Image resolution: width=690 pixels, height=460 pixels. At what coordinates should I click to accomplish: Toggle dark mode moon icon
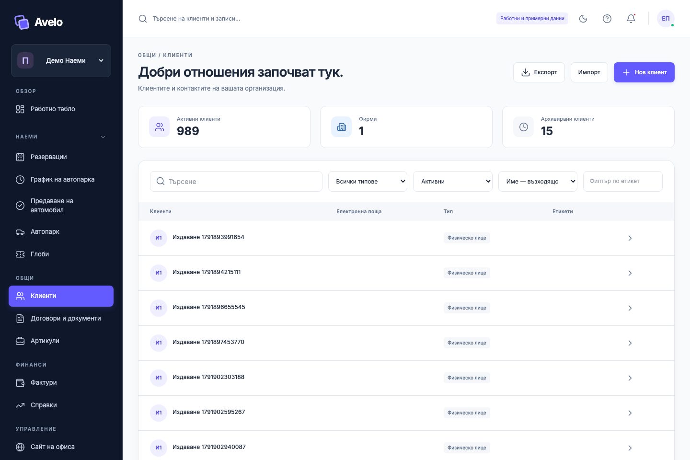583,19
